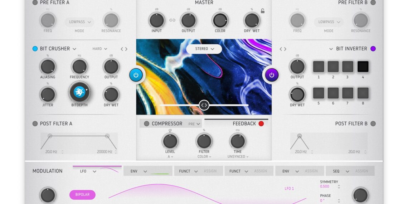The height and width of the screenshot is (204, 408).
Task: Click Post Filter A 20.0 Hz stepper
Action: pos(62,152)
